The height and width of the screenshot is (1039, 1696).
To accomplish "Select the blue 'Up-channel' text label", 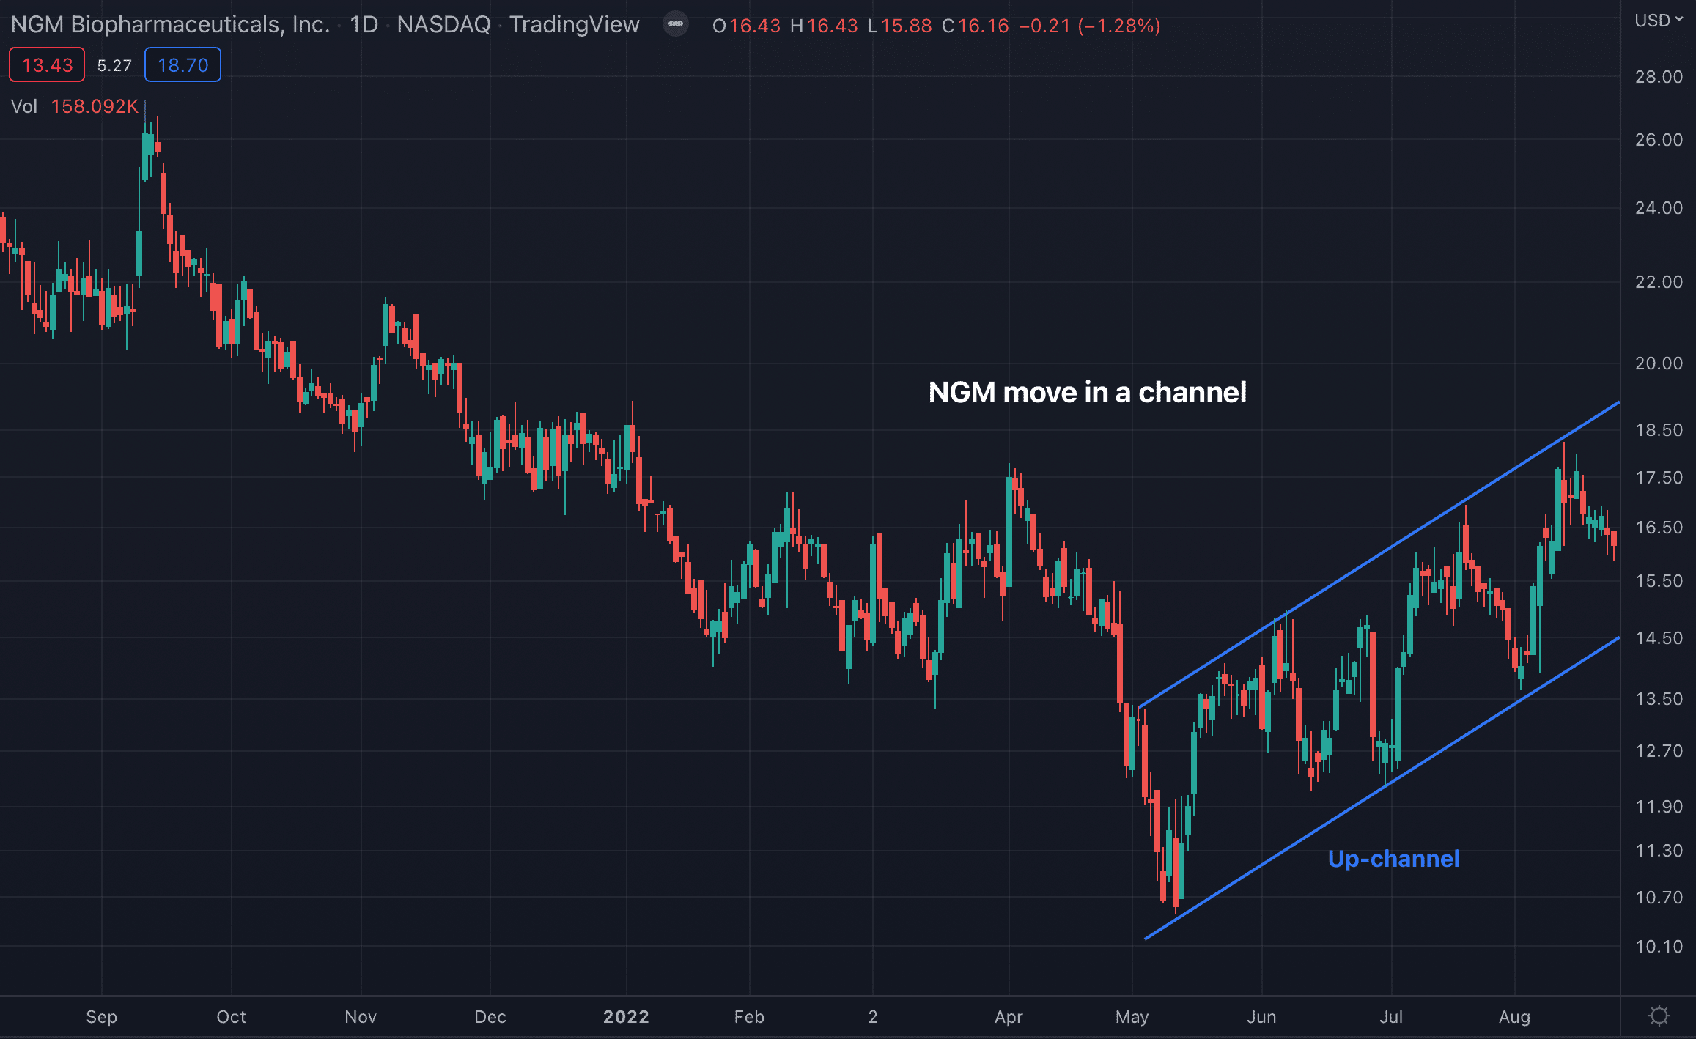I will pos(1393,859).
